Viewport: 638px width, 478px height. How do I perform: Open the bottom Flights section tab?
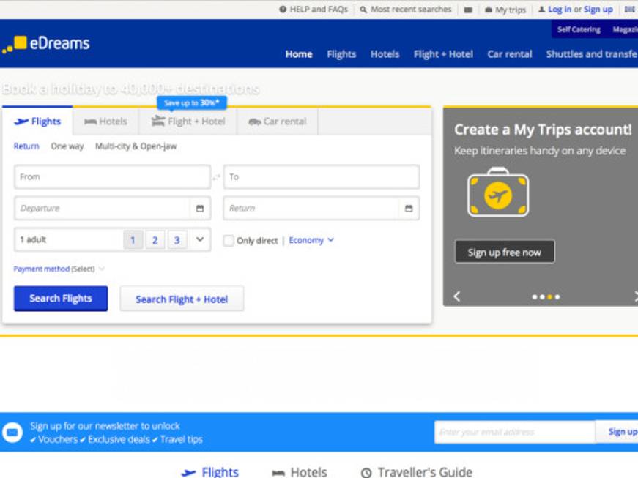[210, 472]
